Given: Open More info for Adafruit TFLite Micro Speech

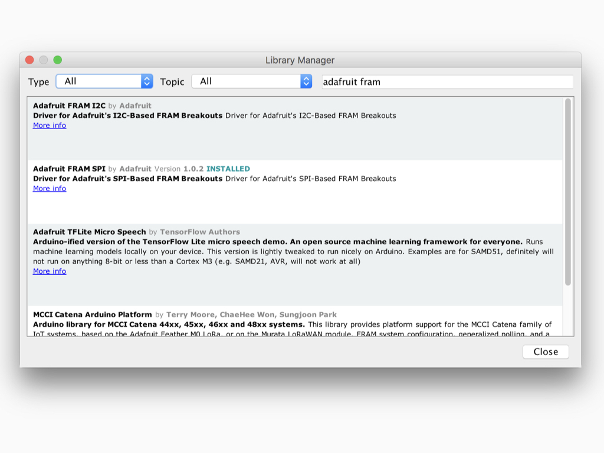Looking at the screenshot, I should coord(50,271).
